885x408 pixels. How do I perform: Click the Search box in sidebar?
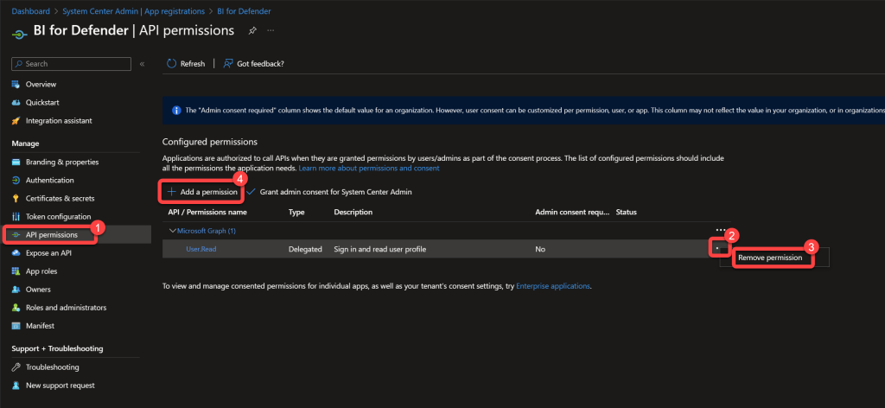click(x=73, y=64)
